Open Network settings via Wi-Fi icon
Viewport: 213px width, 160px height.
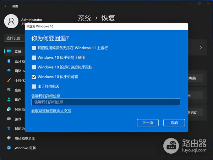9,70
